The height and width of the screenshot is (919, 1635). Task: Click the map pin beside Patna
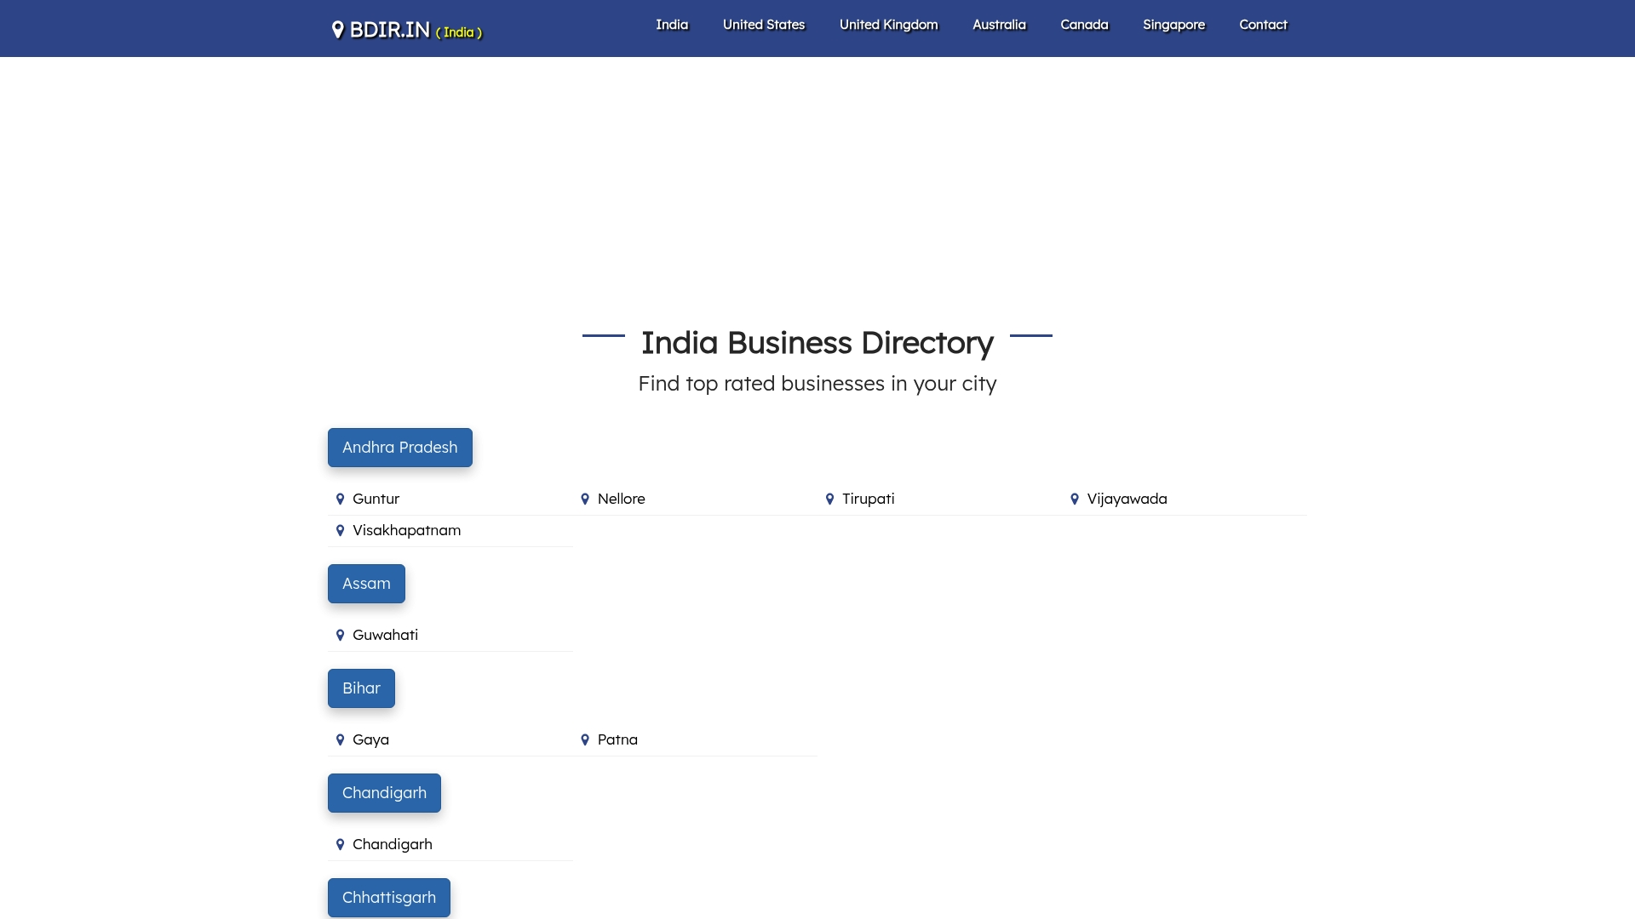[x=585, y=740]
